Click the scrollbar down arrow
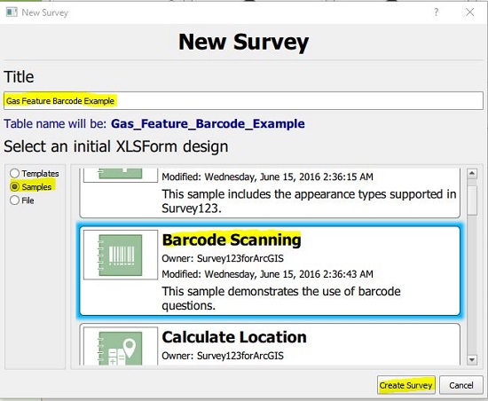Image resolution: width=488 pixels, height=401 pixels. (472, 359)
